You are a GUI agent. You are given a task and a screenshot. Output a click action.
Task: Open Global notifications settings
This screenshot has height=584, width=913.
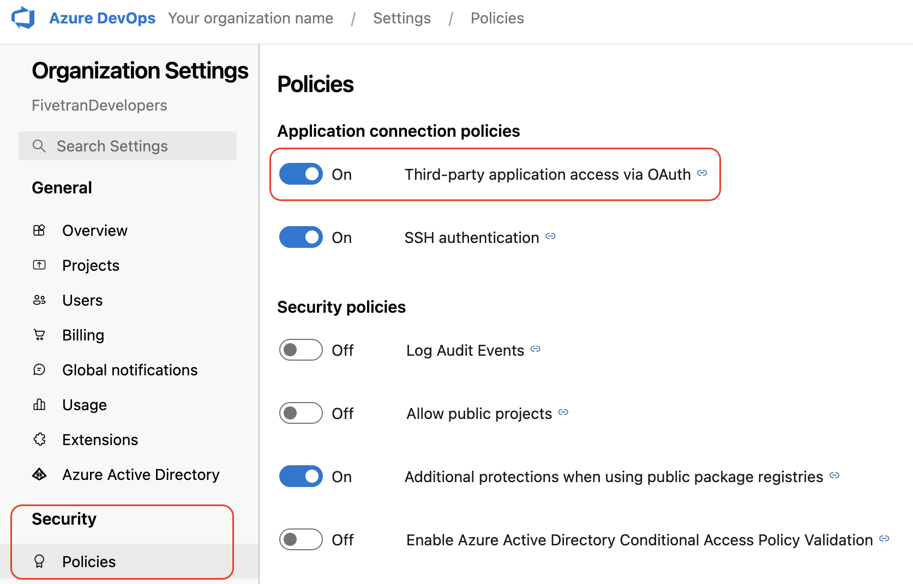pyautogui.click(x=130, y=370)
